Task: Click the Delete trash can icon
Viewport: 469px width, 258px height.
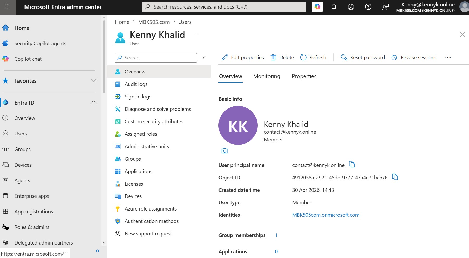Action: [x=273, y=57]
